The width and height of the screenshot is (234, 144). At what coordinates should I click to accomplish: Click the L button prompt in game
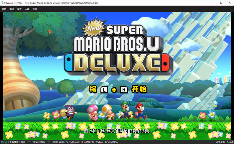coord(104,90)
